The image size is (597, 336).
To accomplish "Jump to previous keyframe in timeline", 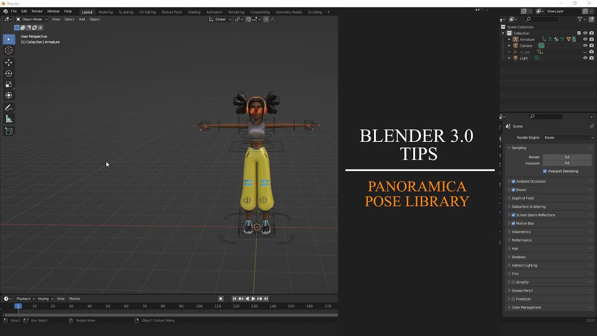I will [x=241, y=299].
